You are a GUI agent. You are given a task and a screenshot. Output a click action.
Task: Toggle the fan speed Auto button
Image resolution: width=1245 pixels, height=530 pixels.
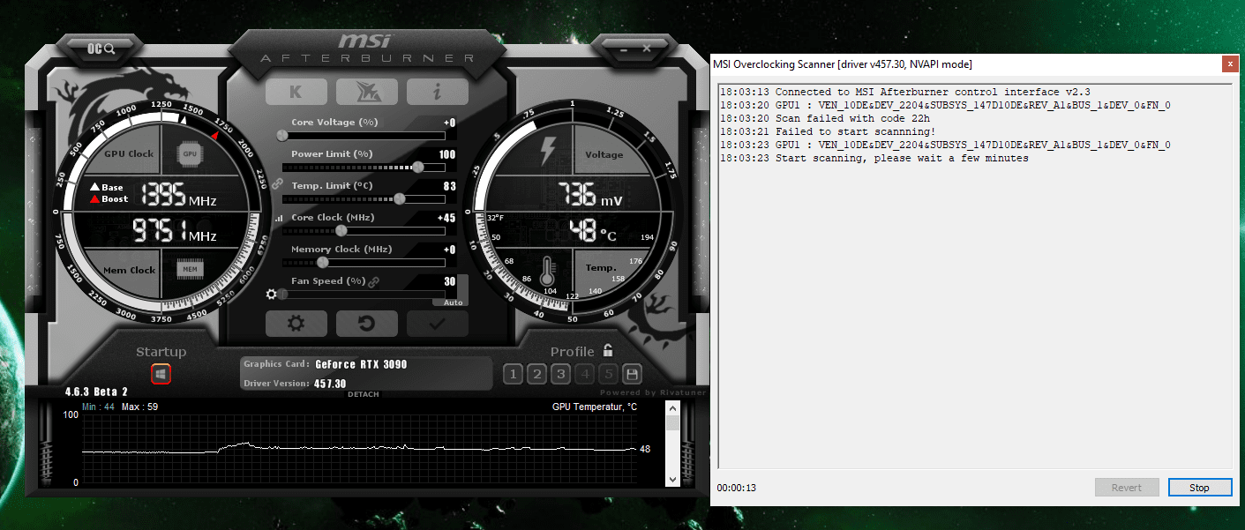[x=452, y=302]
